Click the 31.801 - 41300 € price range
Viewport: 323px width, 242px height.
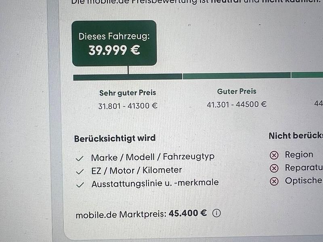click(x=128, y=106)
